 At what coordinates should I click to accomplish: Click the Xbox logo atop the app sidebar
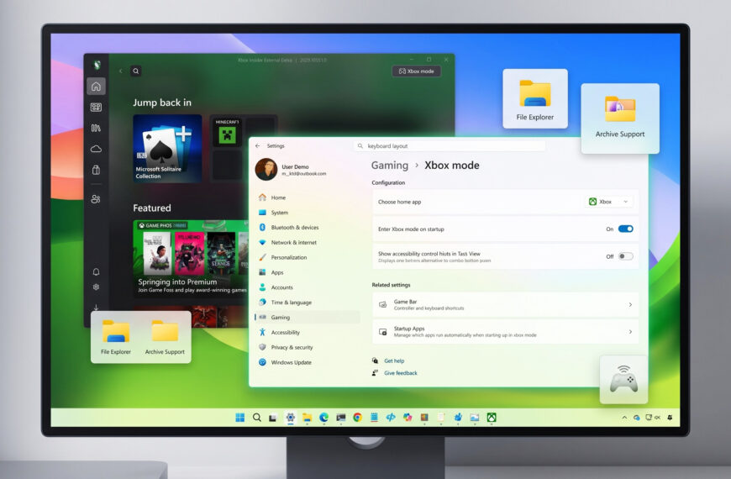pos(97,65)
